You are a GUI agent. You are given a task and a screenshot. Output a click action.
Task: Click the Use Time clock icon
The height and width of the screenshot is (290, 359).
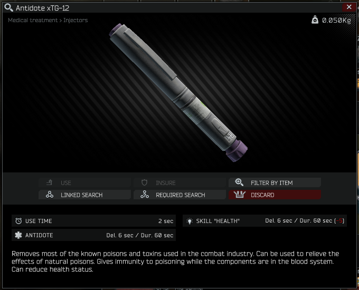click(18, 221)
